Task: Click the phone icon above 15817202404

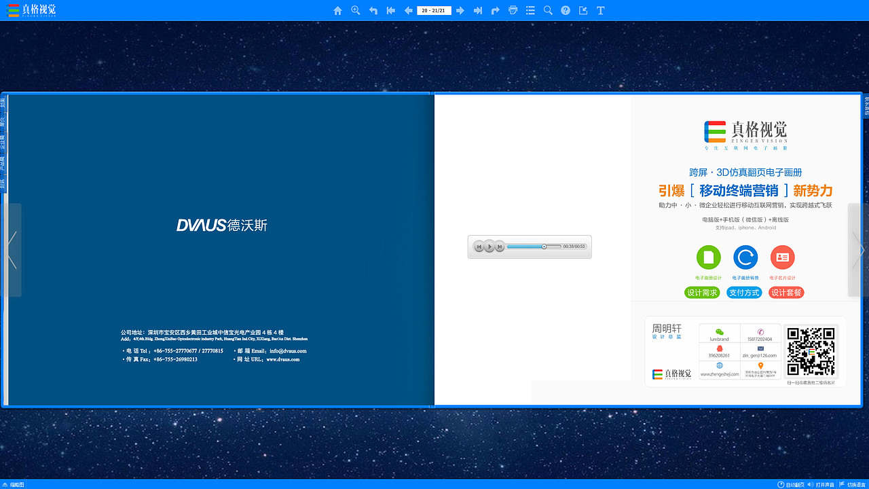Action: click(760, 331)
